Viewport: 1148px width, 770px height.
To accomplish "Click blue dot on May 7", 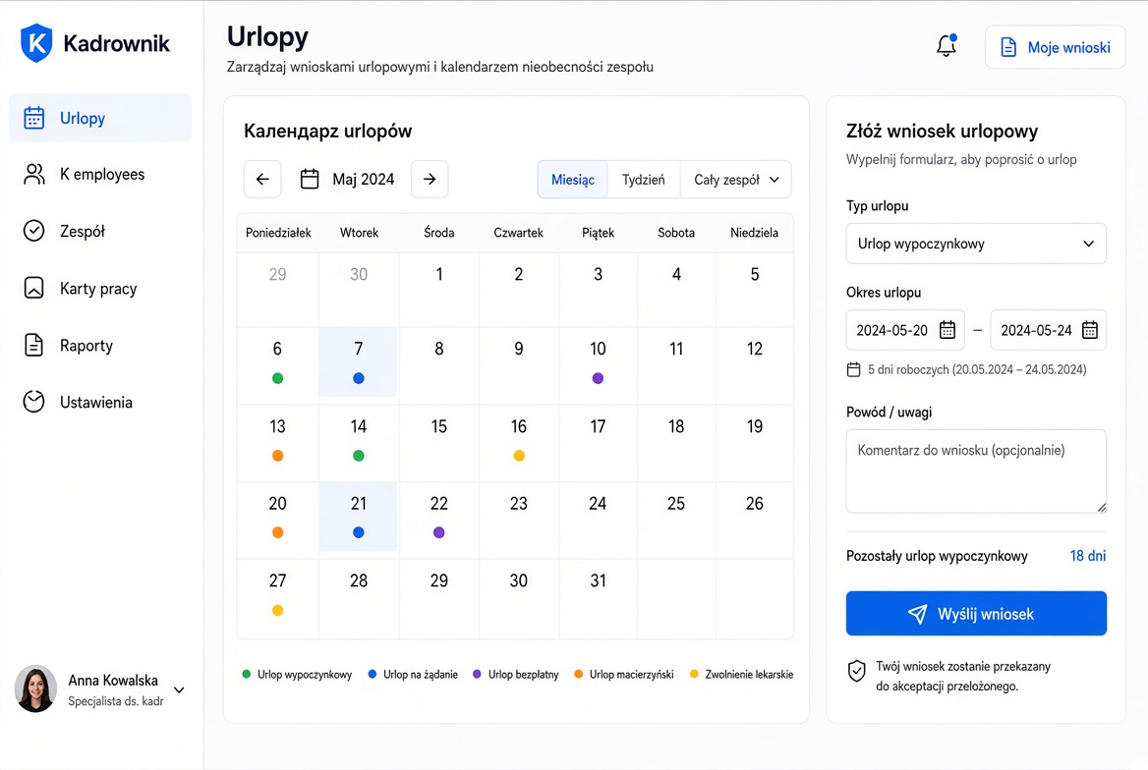I will click(x=358, y=378).
